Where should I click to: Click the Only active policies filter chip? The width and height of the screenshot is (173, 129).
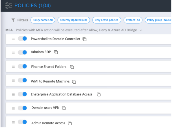[x=107, y=20]
